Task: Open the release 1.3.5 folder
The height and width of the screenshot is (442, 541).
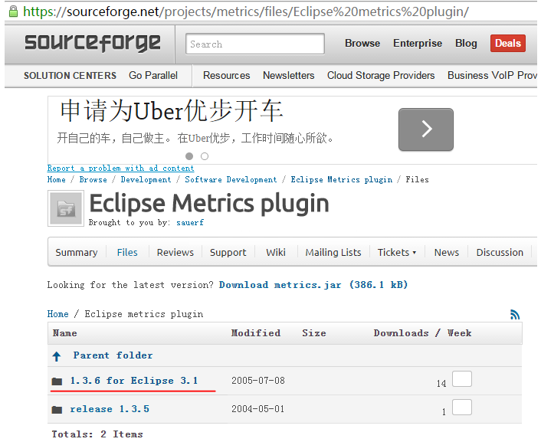Action: [x=110, y=409]
